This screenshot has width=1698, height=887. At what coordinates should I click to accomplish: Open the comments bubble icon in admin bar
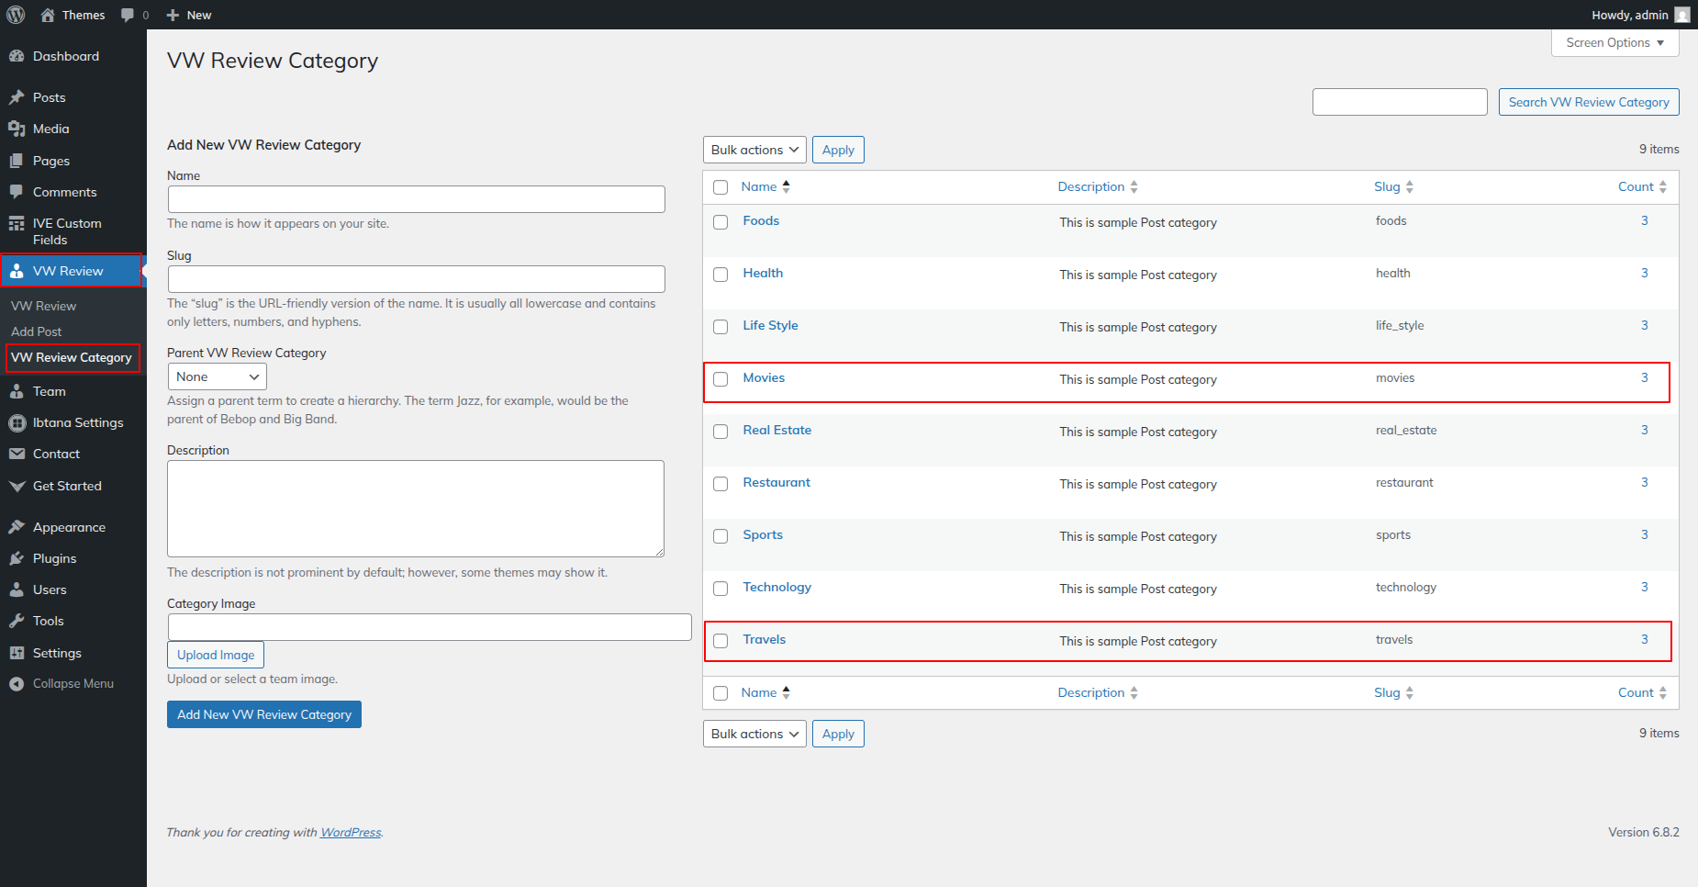(128, 15)
